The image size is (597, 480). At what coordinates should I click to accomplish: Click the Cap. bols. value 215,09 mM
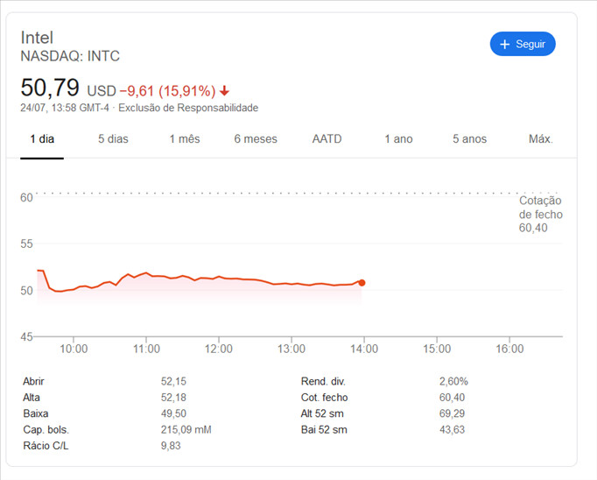[x=186, y=430]
